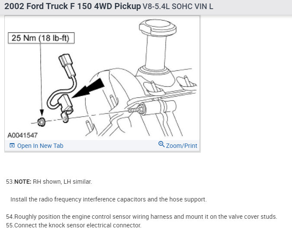Click the 2002 Ford Truck F 150 heading

[73, 6]
